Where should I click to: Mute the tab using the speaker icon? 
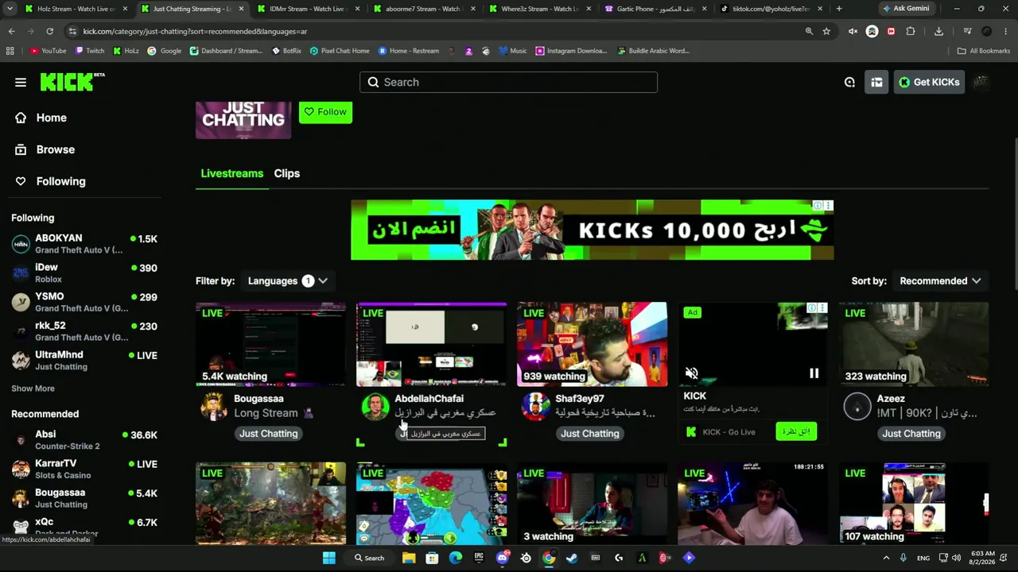tap(853, 31)
